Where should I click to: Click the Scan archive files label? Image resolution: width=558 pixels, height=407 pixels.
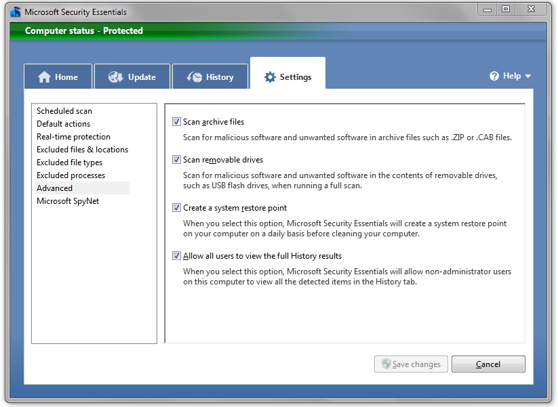click(x=214, y=122)
